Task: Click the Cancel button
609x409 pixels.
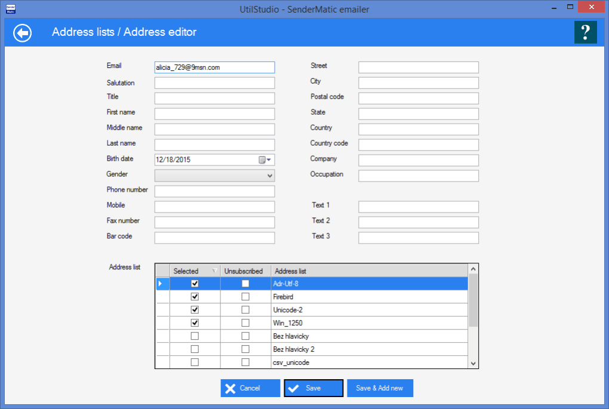Action: click(x=250, y=388)
